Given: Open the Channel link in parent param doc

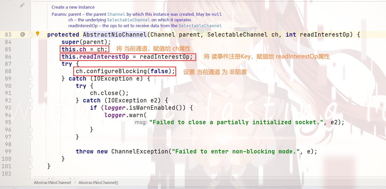Looking at the screenshot, I should point(116,14).
